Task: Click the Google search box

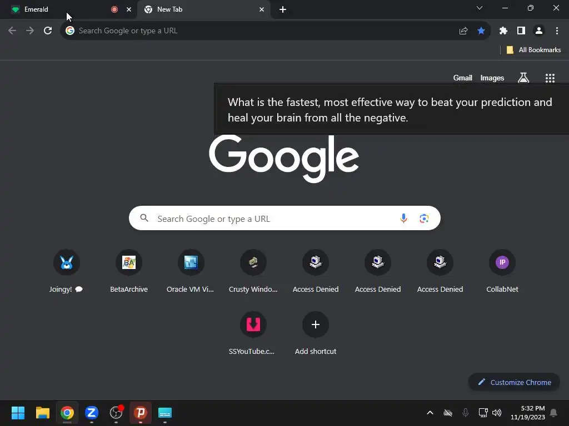Action: [x=284, y=218]
